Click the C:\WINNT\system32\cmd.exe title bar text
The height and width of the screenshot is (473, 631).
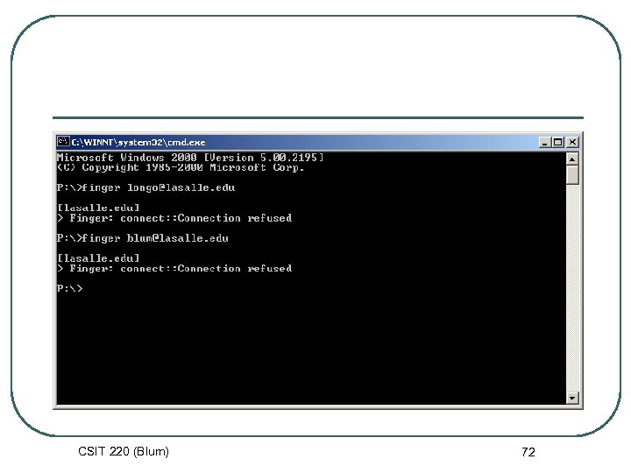coord(138,143)
